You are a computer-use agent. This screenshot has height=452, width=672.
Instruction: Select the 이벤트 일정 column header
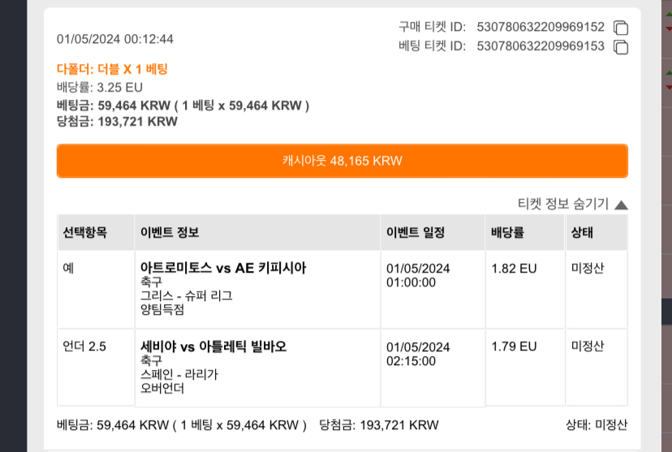(x=416, y=232)
